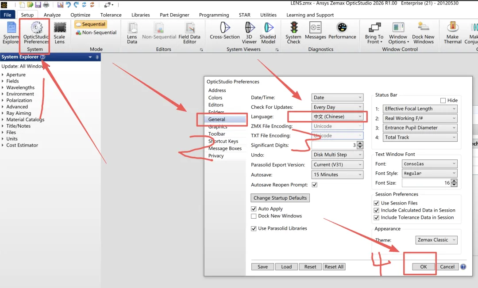
Task: Open the File menu tab
Action: 8,15
